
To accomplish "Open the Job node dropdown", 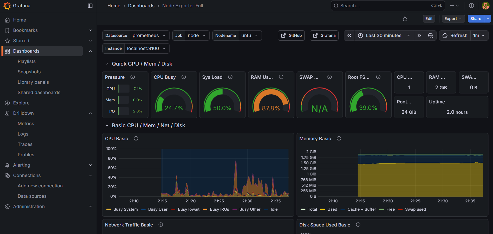I will (x=197, y=36).
